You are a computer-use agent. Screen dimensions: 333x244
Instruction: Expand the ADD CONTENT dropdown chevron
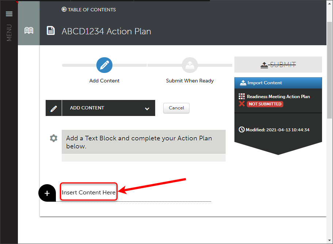click(x=147, y=108)
